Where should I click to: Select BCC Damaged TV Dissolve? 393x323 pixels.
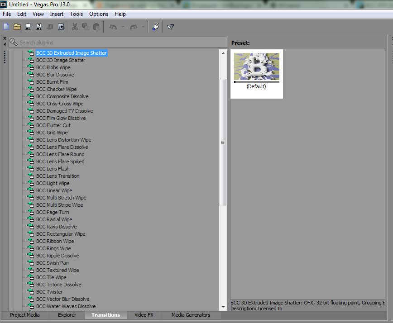(x=65, y=111)
